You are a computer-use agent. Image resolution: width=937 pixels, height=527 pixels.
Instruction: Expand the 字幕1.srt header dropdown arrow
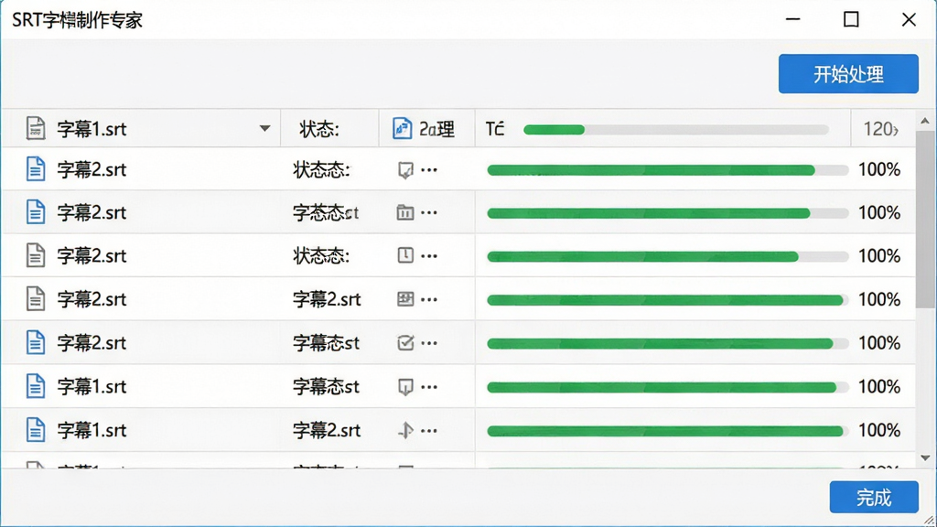coord(264,128)
